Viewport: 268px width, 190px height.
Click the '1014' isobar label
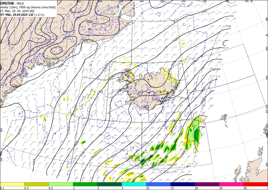(114, 156)
